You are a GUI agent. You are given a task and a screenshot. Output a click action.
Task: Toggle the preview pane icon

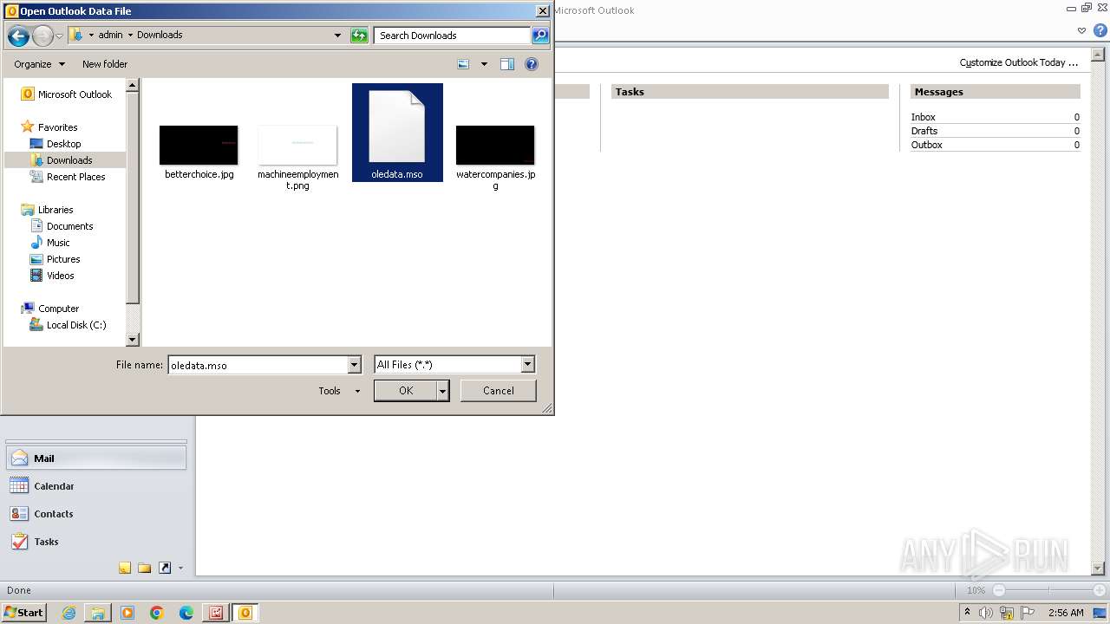(507, 64)
